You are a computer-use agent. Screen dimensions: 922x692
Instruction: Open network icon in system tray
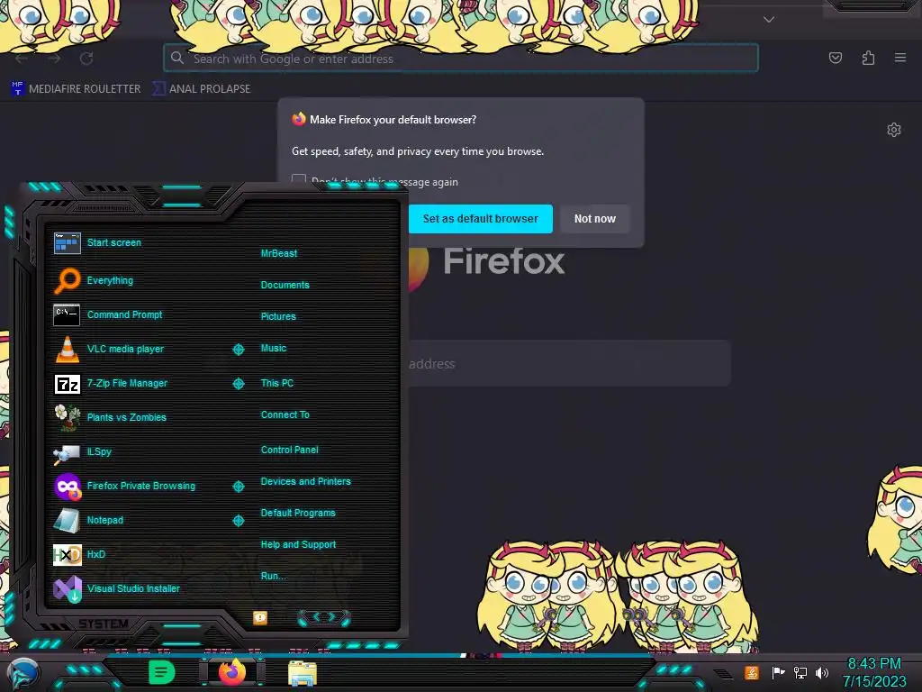coord(800,672)
